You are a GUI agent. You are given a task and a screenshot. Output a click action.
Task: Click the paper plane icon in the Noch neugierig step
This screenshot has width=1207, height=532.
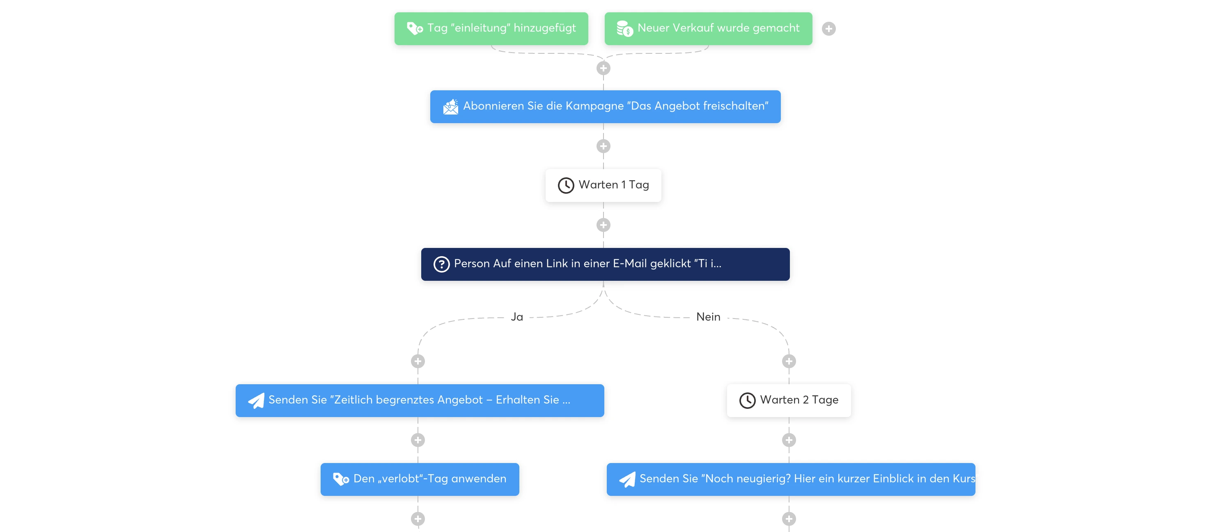(627, 479)
